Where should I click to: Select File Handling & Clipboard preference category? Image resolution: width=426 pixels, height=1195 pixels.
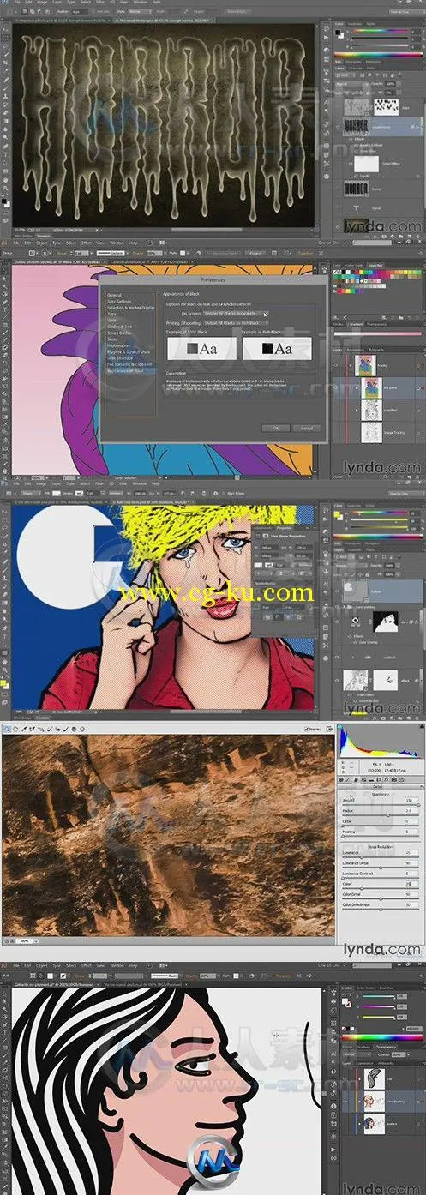(130, 363)
